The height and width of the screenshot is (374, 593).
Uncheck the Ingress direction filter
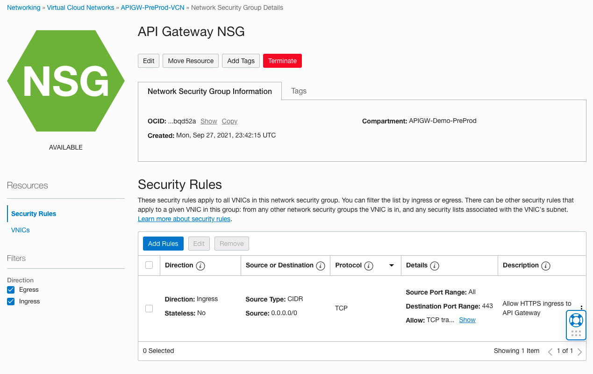coord(10,301)
